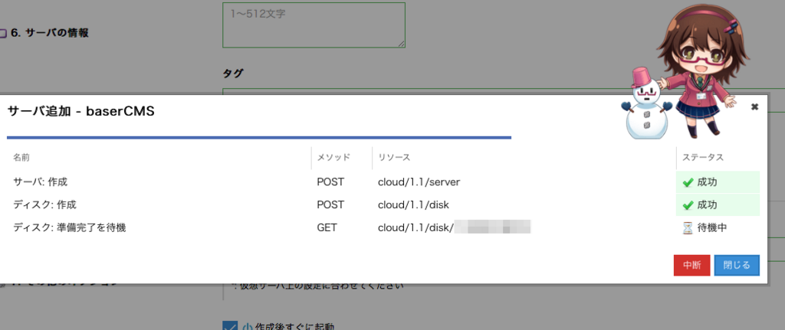Click the cloud/1.1/server resource text
This screenshot has width=785, height=330.
pyautogui.click(x=419, y=182)
